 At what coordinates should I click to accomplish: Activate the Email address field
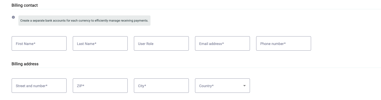222,43
